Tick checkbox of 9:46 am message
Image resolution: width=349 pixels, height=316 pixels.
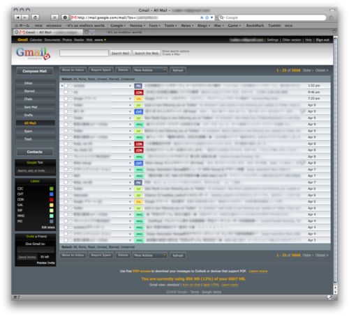click(x=66, y=92)
